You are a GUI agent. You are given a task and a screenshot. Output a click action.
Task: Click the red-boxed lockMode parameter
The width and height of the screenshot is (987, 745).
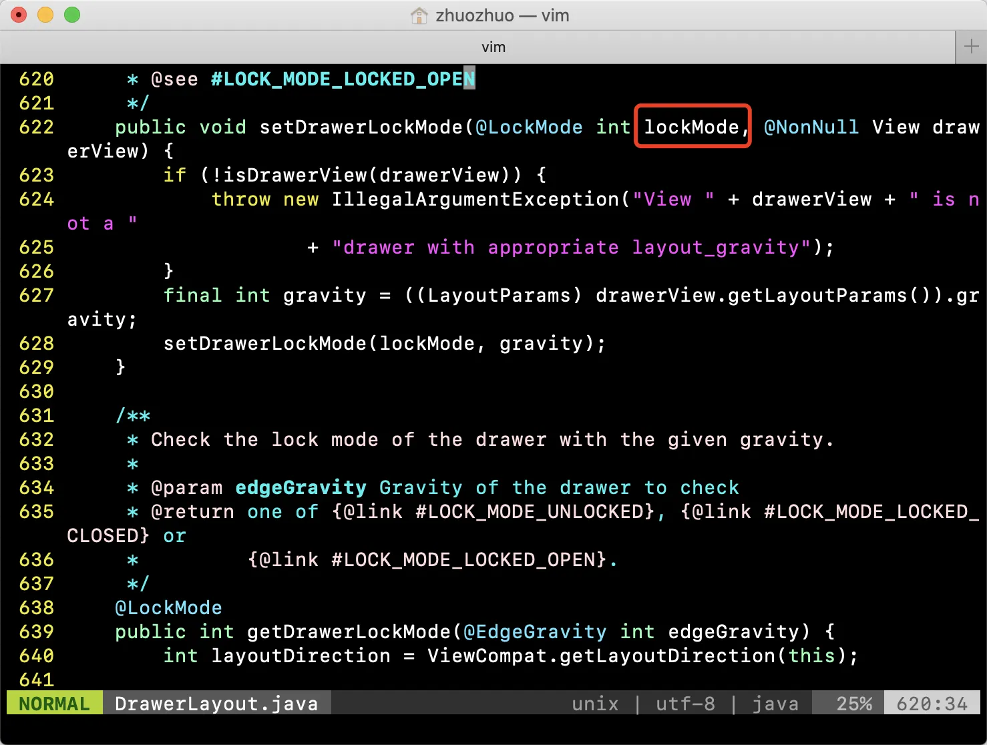click(692, 127)
